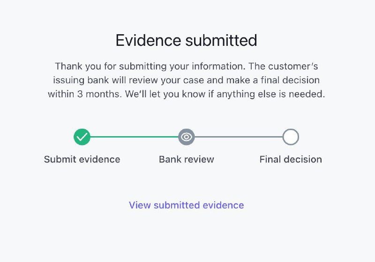
Task: Click the word Evidence in the heading
Action: point(148,40)
